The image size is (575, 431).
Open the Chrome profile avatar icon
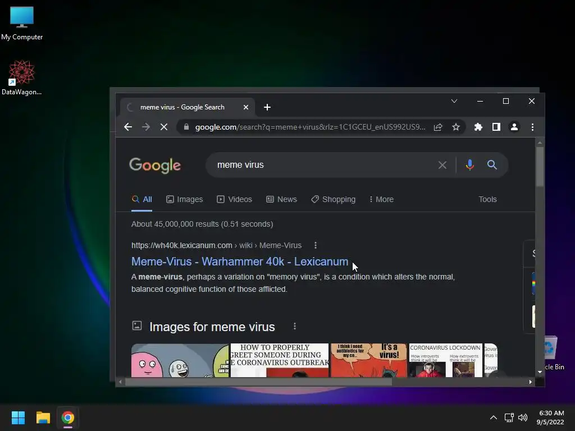[514, 127]
